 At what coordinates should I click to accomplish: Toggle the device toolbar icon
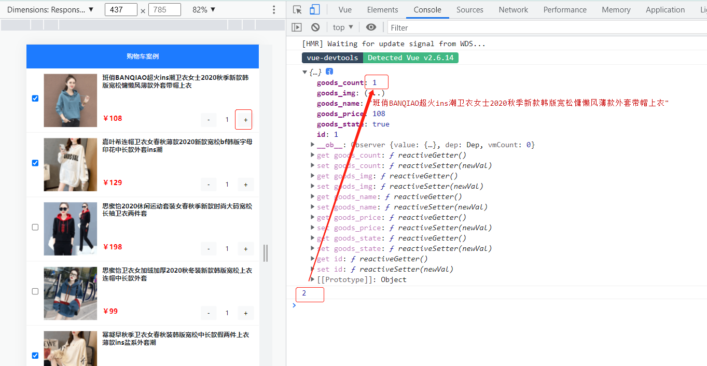314,10
